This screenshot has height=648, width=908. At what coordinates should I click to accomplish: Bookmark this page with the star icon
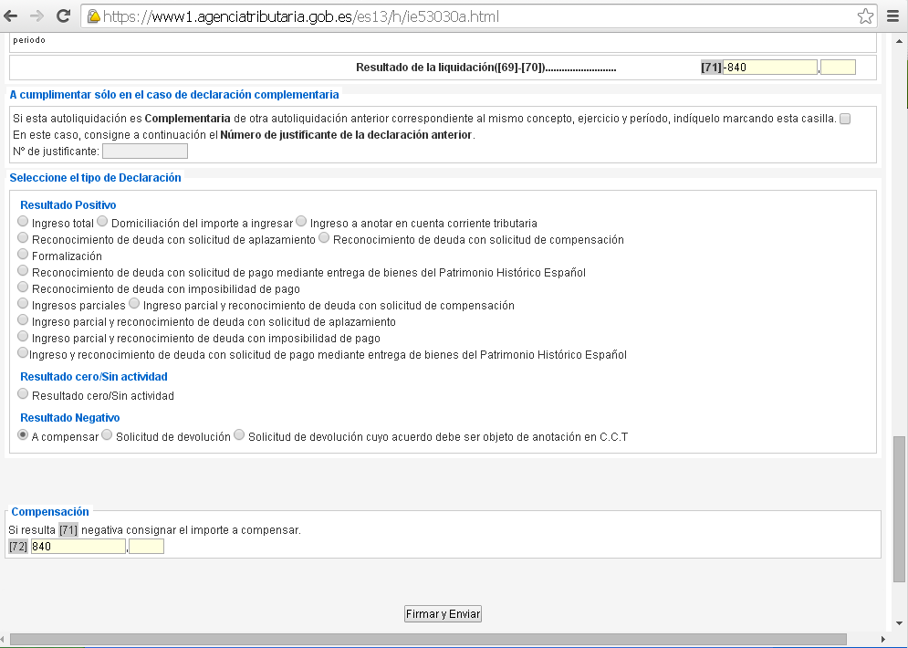[x=865, y=16]
